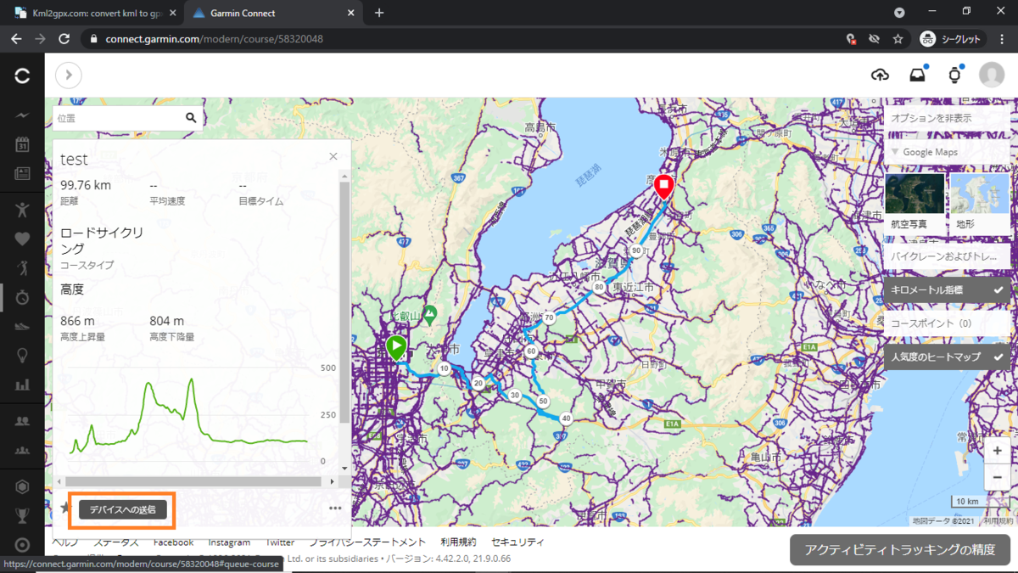Click the 866 m elevation gain value
Screen dimensions: 1018x573
(77, 321)
